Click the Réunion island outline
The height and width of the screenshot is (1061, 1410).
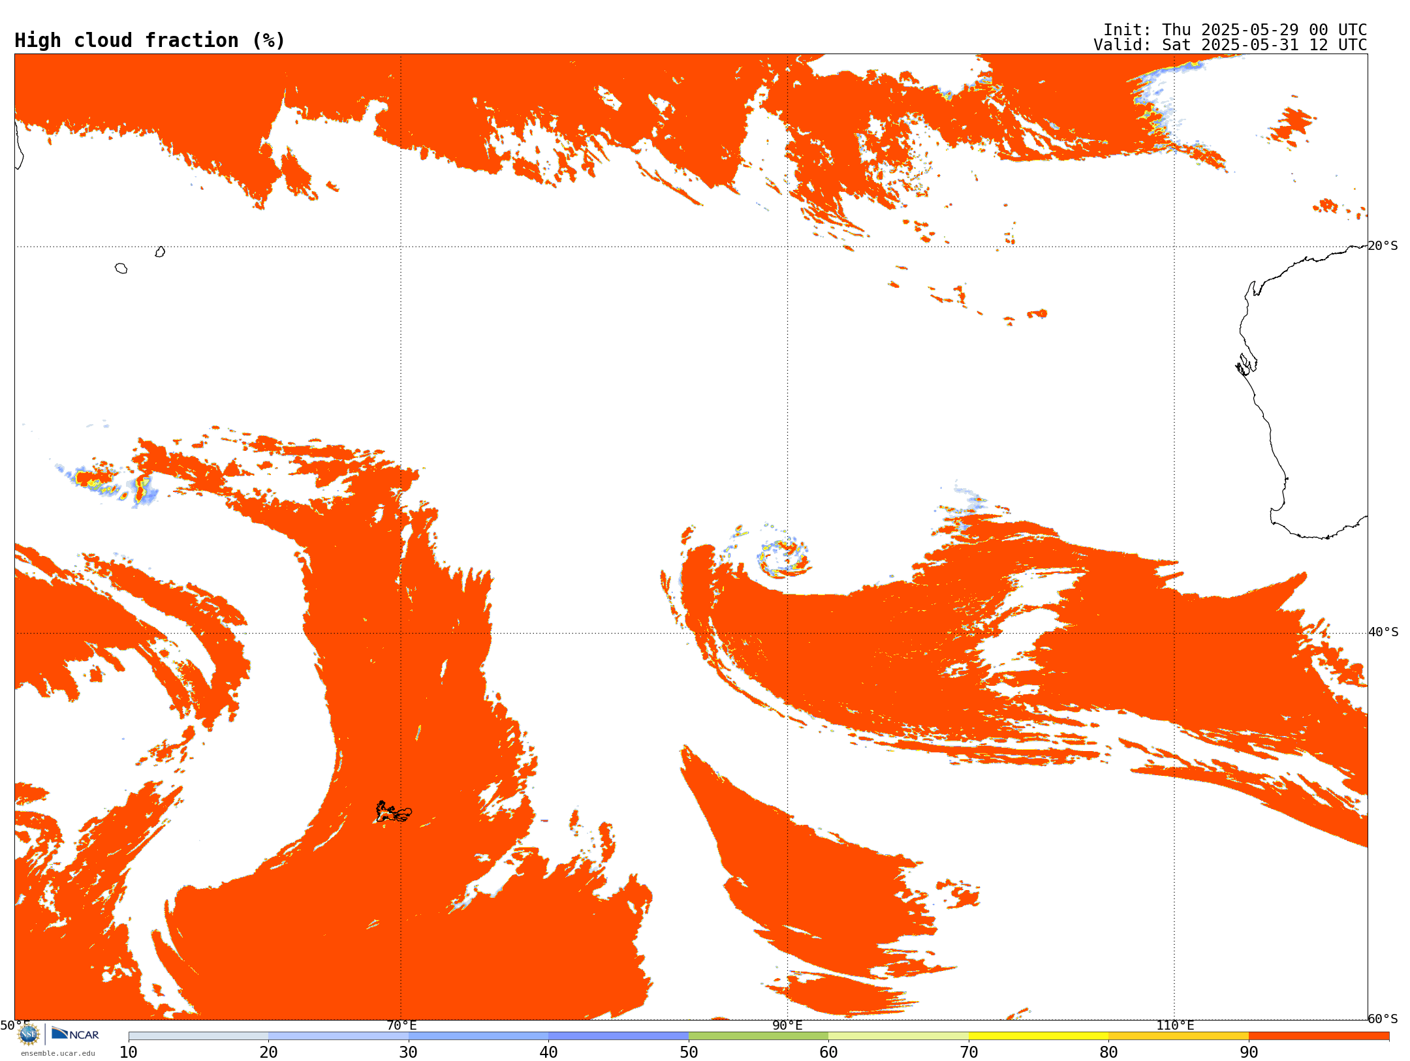tap(121, 268)
